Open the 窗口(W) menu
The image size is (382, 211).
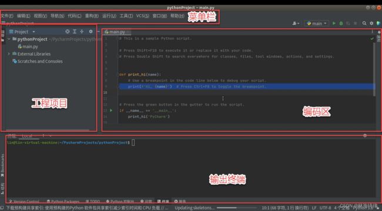click(160, 16)
